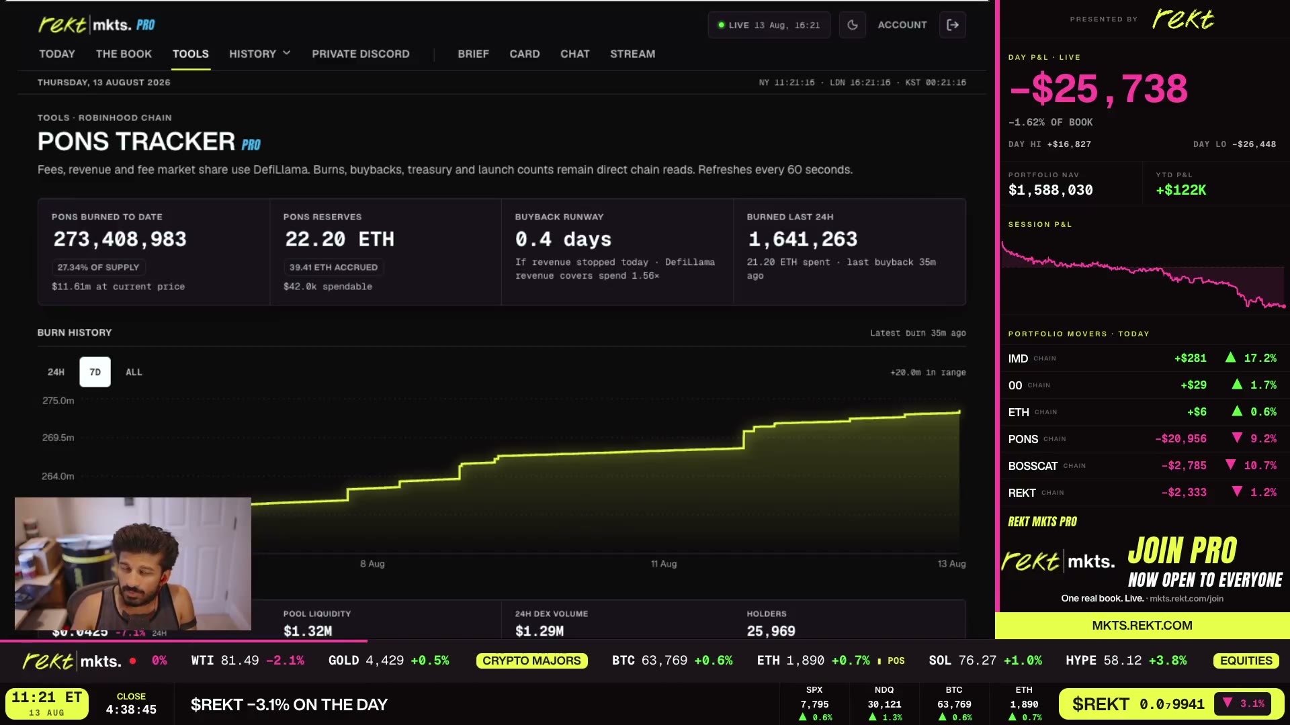
Task: Click the REKT row in portfolio movers
Action: coord(1142,492)
